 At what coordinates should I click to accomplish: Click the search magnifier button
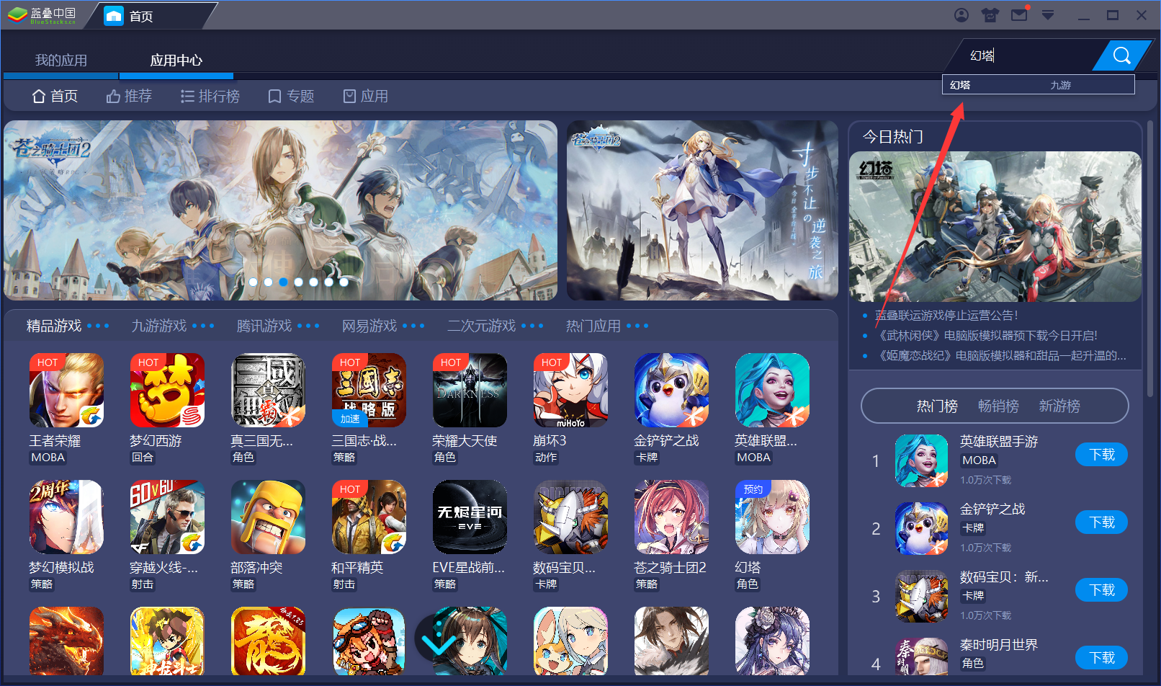pos(1121,55)
